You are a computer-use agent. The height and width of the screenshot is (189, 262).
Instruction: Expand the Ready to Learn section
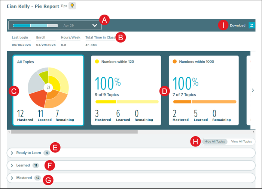point(12,153)
